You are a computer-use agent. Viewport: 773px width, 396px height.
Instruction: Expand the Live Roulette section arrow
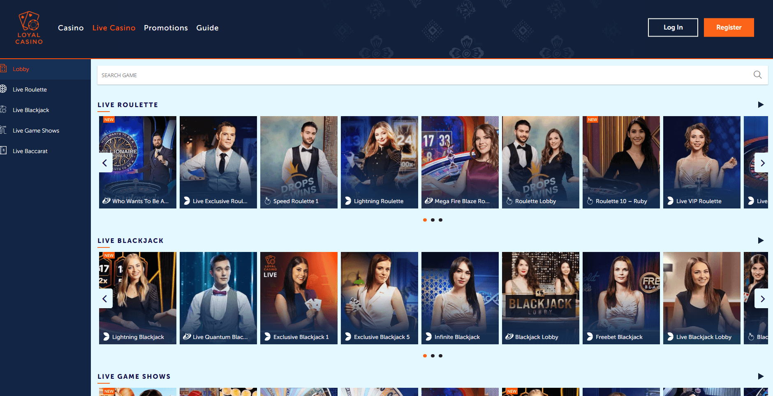[761, 105]
